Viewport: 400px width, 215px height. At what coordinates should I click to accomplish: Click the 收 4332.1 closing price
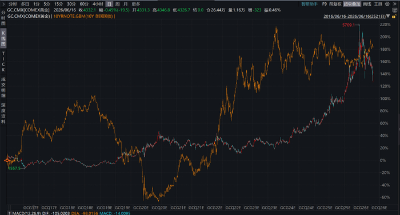pyautogui.click(x=87, y=10)
